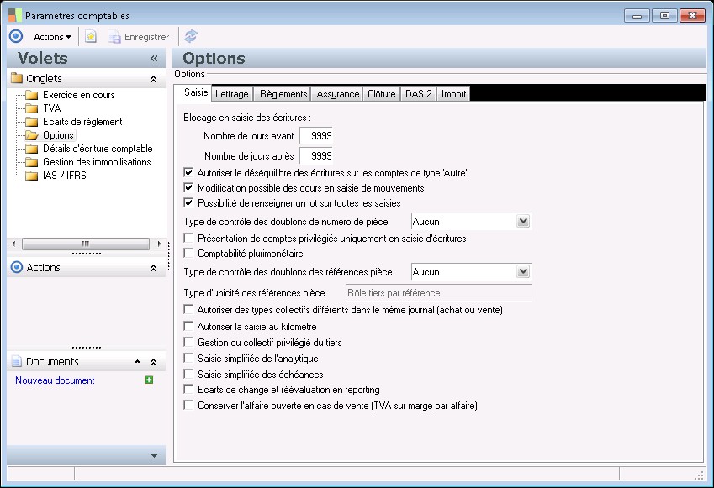
Task: Collapse the Onglets section
Action: tap(153, 79)
